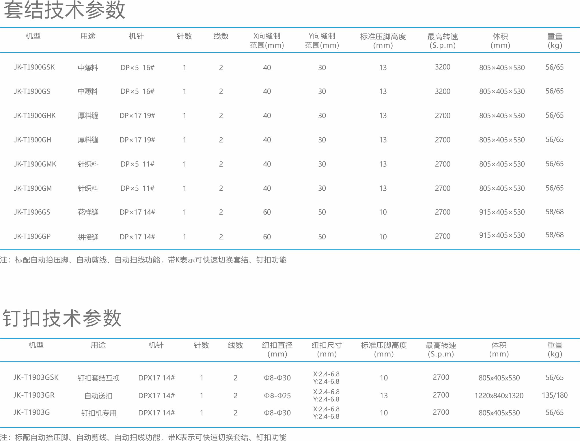The image size is (580, 441).
Task: Click 自动送扣 usage cell
Action: pos(98,396)
